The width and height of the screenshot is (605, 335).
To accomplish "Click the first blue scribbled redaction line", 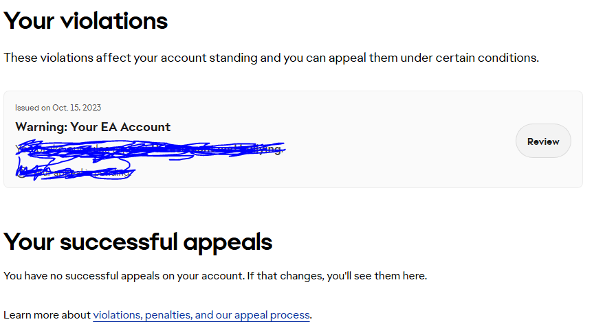I will [151, 148].
